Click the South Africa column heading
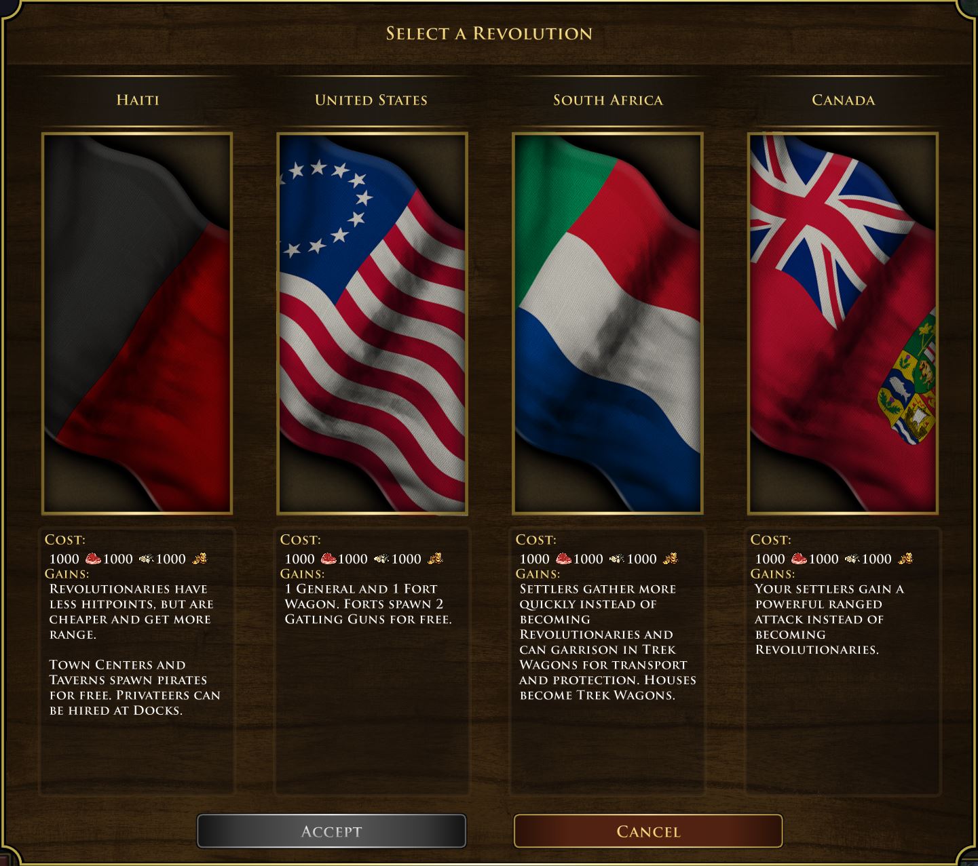This screenshot has width=978, height=866. click(x=608, y=100)
